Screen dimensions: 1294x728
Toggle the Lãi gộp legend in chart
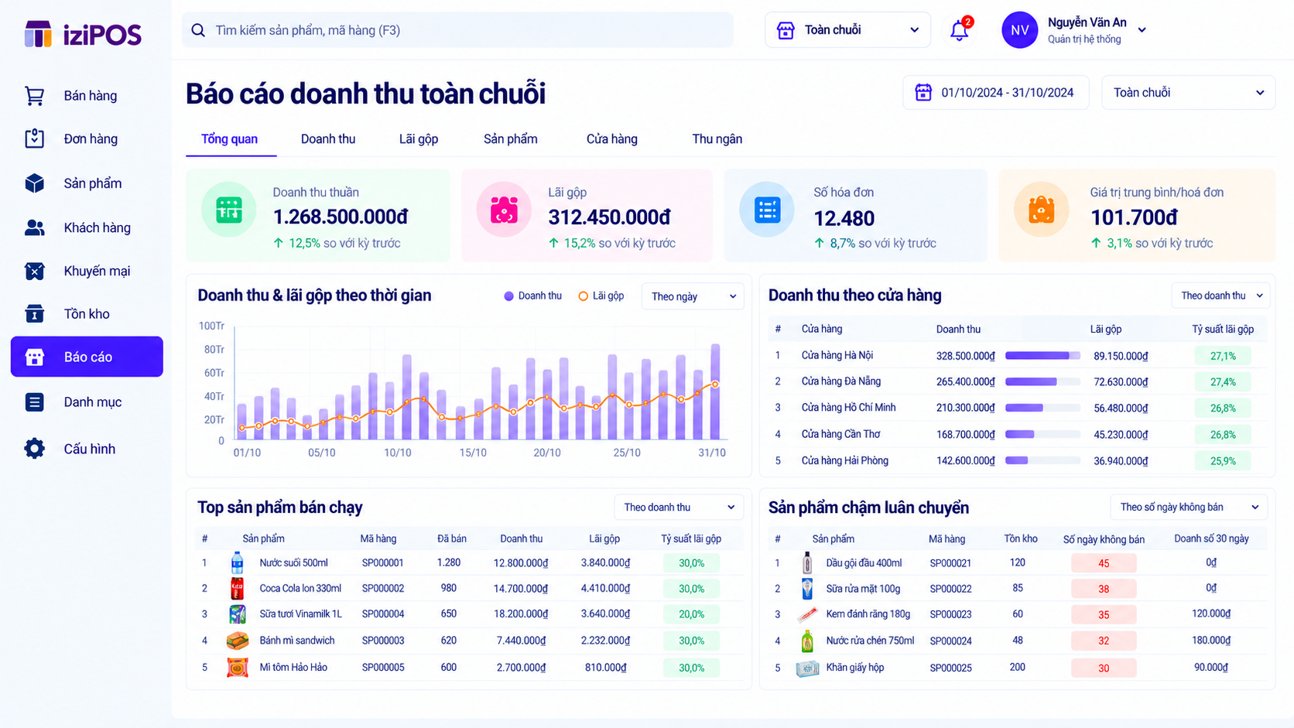tap(601, 296)
